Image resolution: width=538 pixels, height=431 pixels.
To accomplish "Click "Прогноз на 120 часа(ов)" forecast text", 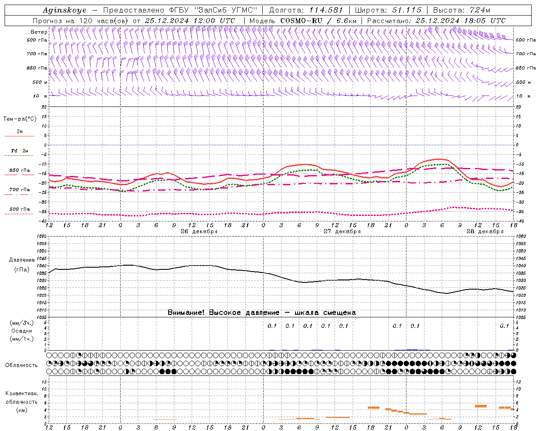I will pyautogui.click(x=81, y=21).
